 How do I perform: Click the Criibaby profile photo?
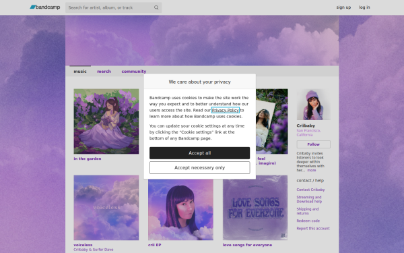[313, 105]
